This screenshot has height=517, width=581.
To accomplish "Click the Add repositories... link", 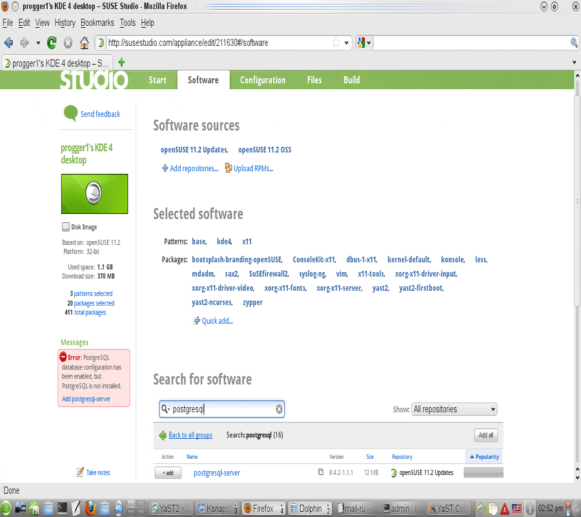I will tap(190, 169).
